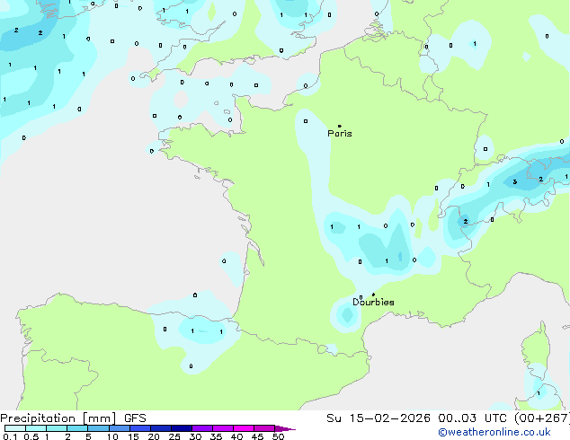Click the '(00+267)' forecast offset text
The image size is (570, 440).
[x=541, y=418]
